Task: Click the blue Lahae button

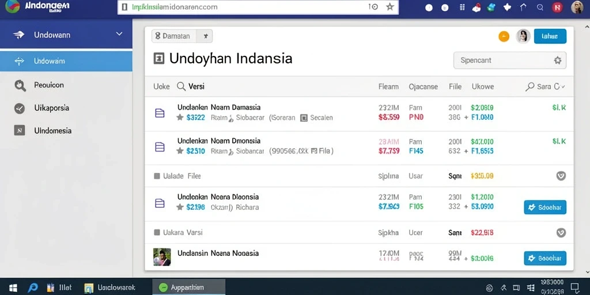Action: pyautogui.click(x=550, y=36)
